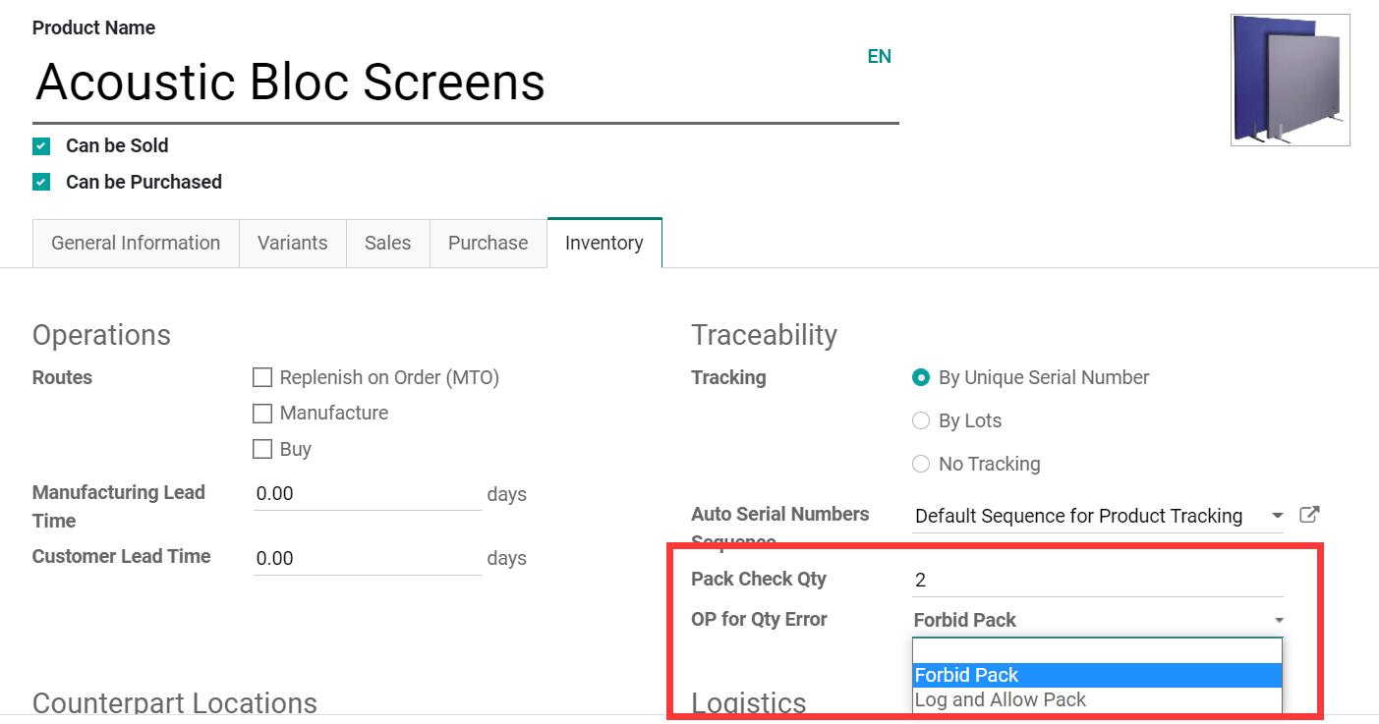This screenshot has height=724, width=1379.
Task: Pick Log and Allow Pack option
Action: point(1000,700)
